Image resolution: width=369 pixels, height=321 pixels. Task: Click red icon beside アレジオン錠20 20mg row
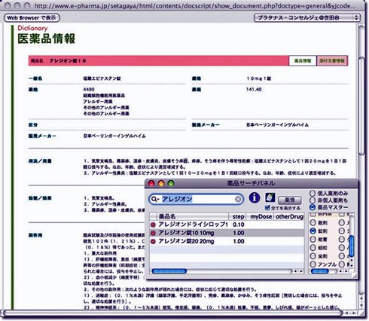(x=153, y=241)
